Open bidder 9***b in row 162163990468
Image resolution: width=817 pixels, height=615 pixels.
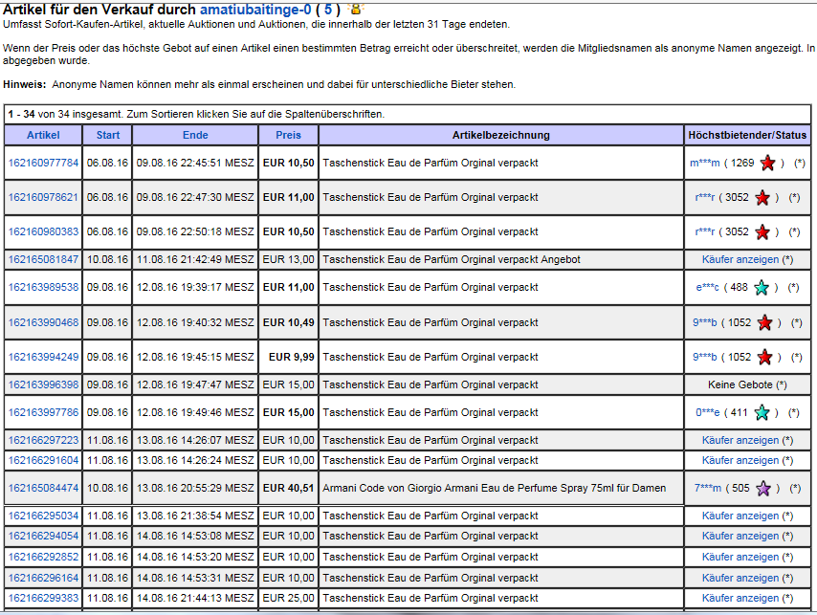pyautogui.click(x=704, y=322)
